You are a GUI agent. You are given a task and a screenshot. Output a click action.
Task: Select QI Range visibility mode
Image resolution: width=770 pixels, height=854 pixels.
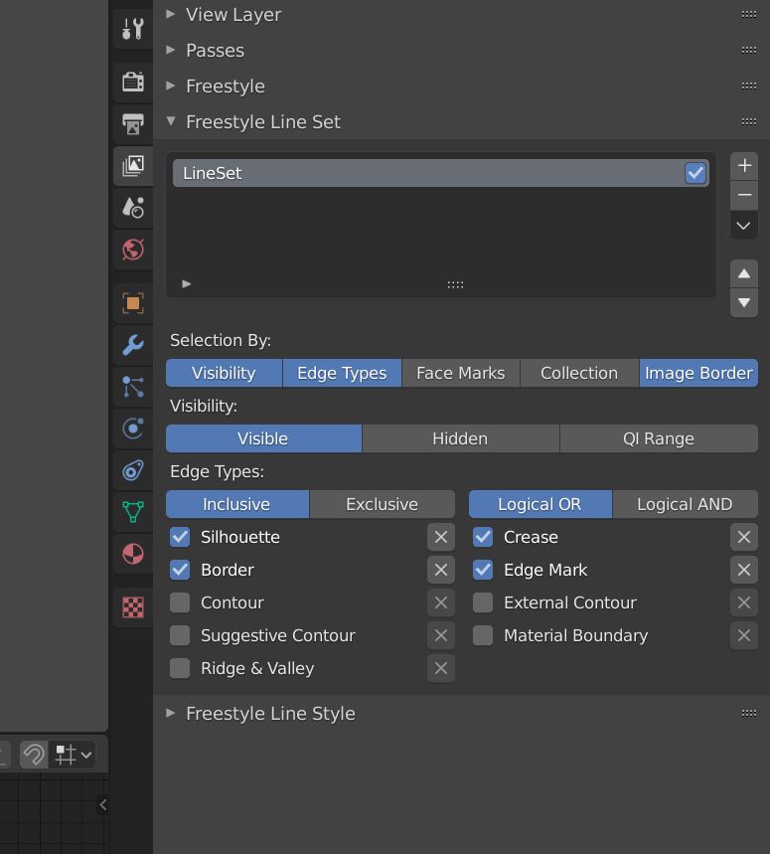(x=659, y=438)
